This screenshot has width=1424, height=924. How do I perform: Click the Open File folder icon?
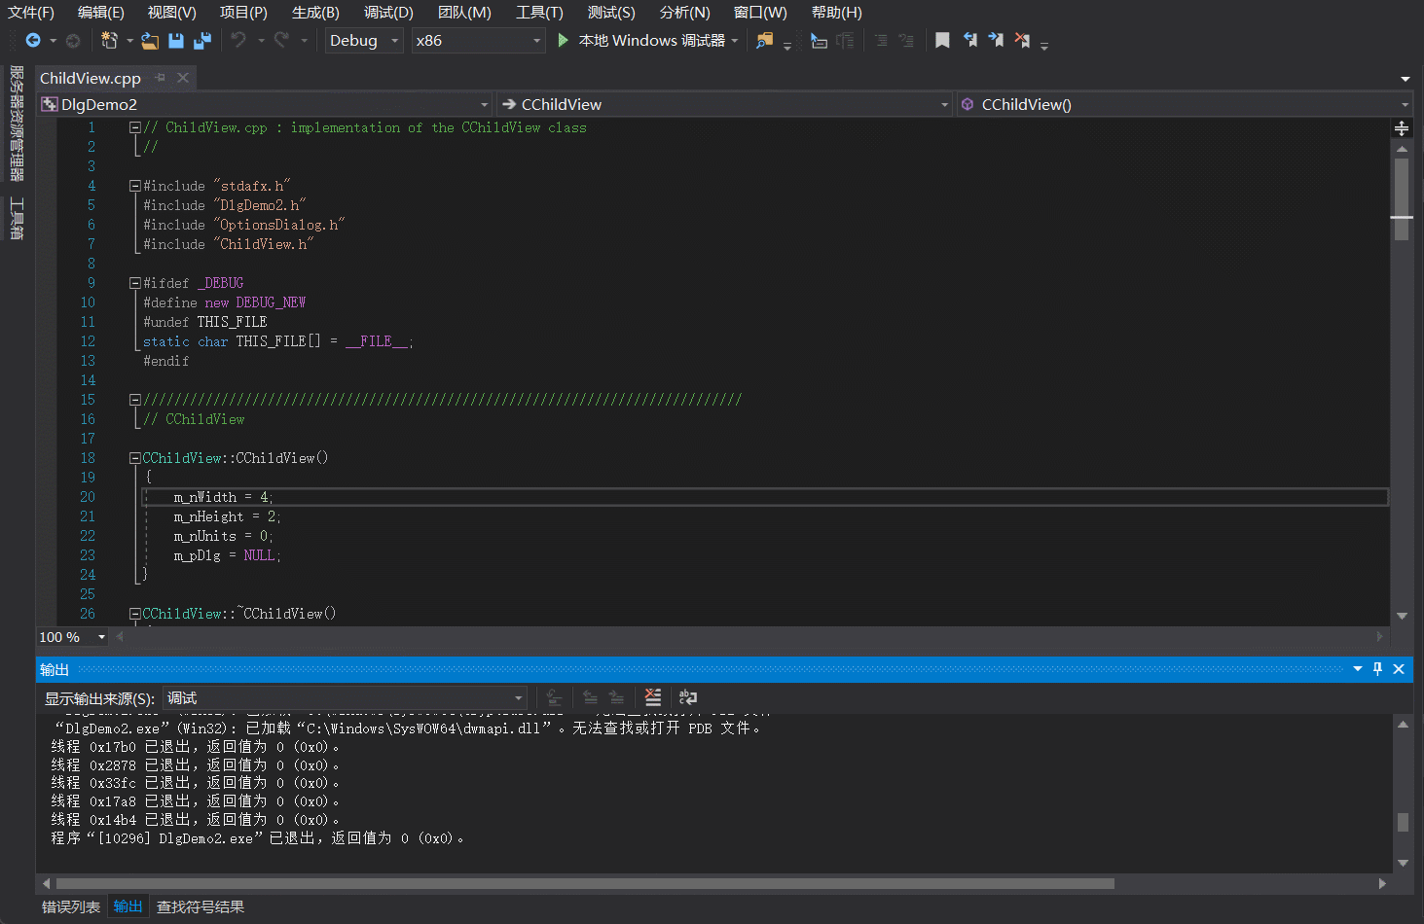point(149,41)
